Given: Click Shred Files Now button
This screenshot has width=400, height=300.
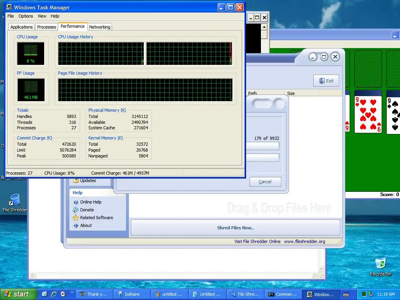Looking at the screenshot, I should [x=235, y=228].
